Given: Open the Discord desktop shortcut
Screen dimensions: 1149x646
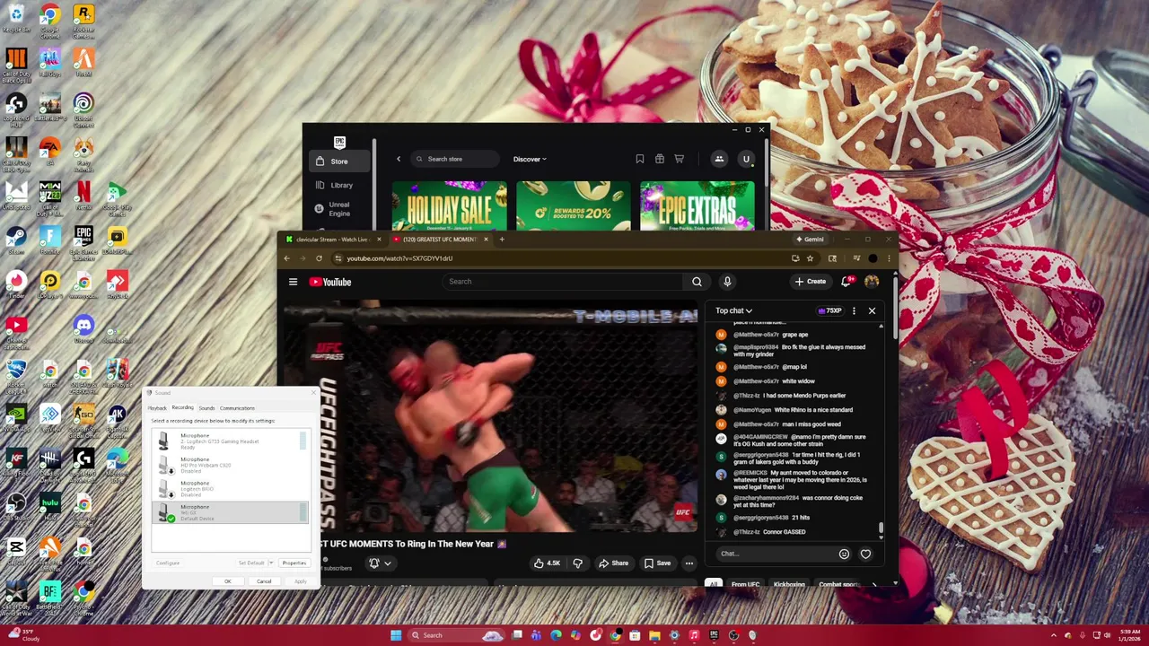Looking at the screenshot, I should pyautogui.click(x=83, y=328).
